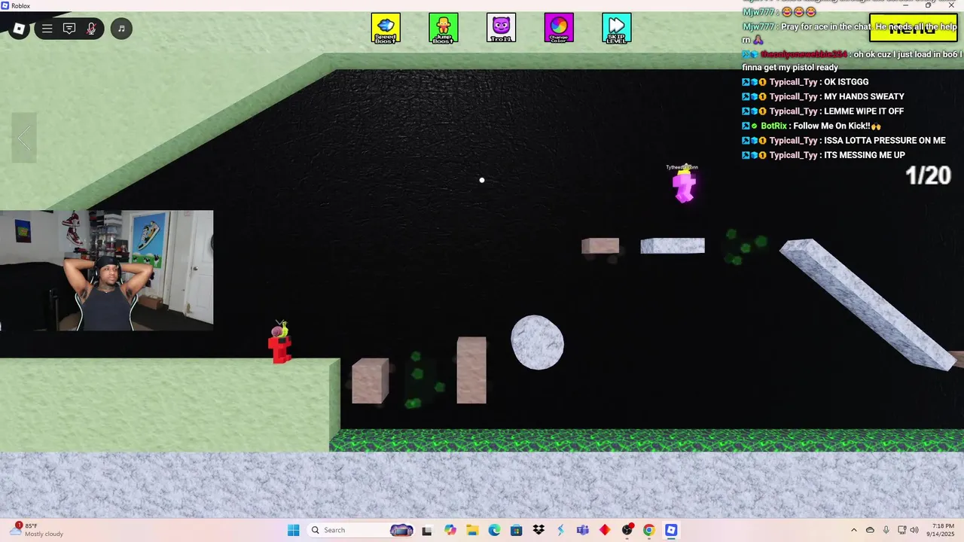Open the Roblox logo menu
Image resolution: width=964 pixels, height=542 pixels.
(x=20, y=29)
